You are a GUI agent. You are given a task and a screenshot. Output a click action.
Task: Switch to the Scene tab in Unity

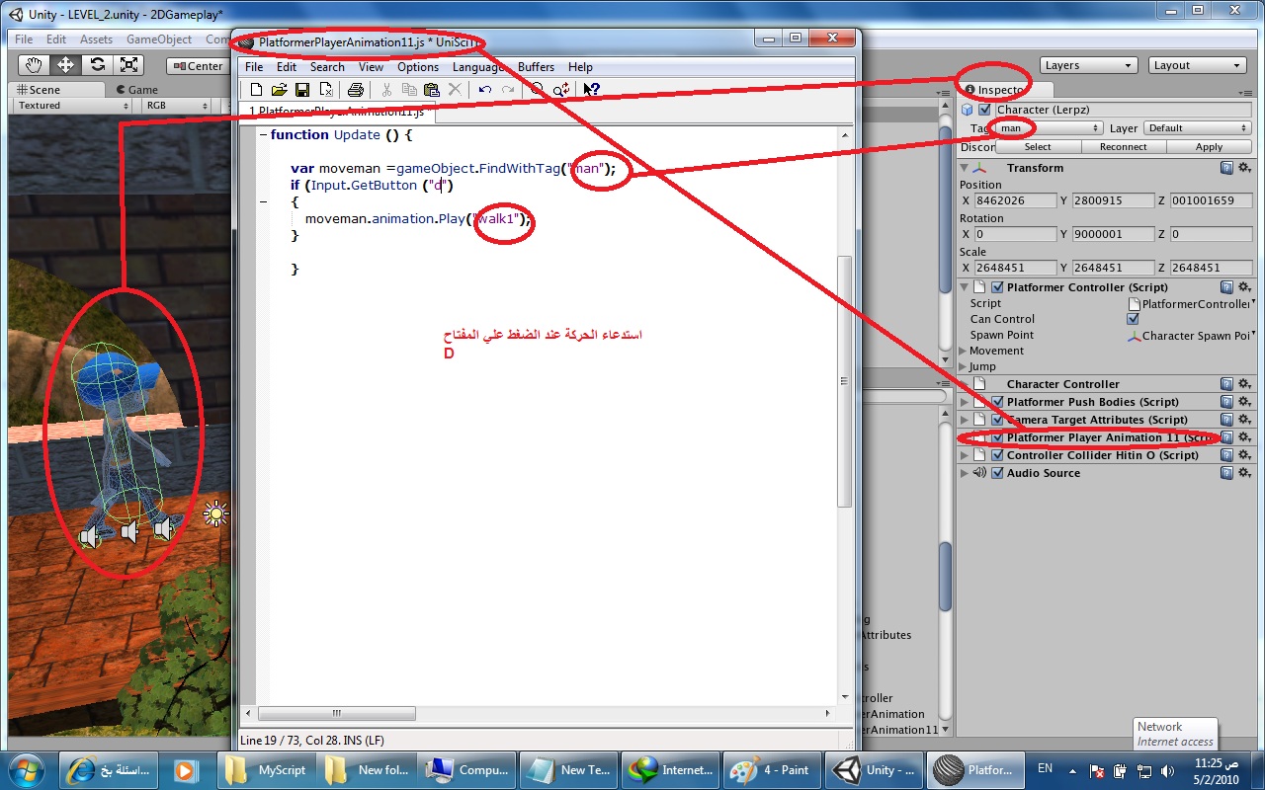coord(39,89)
